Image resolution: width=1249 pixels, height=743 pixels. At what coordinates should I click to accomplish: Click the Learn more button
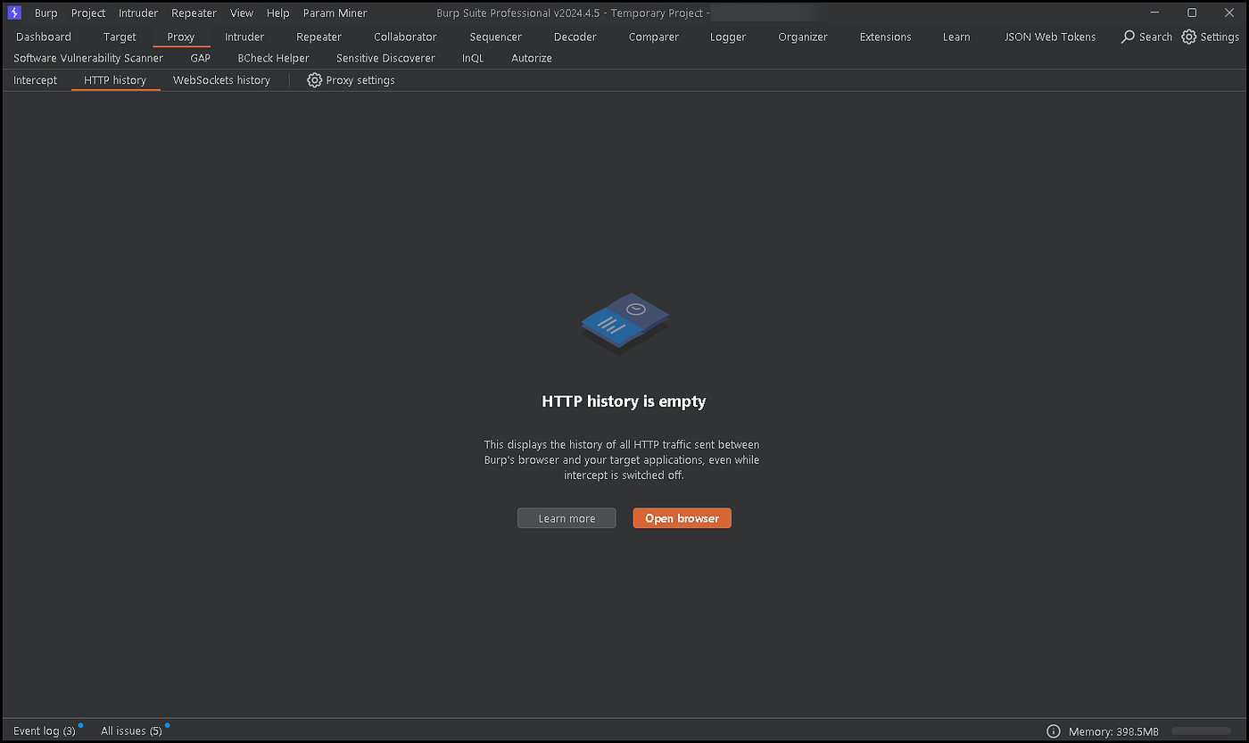click(x=567, y=518)
